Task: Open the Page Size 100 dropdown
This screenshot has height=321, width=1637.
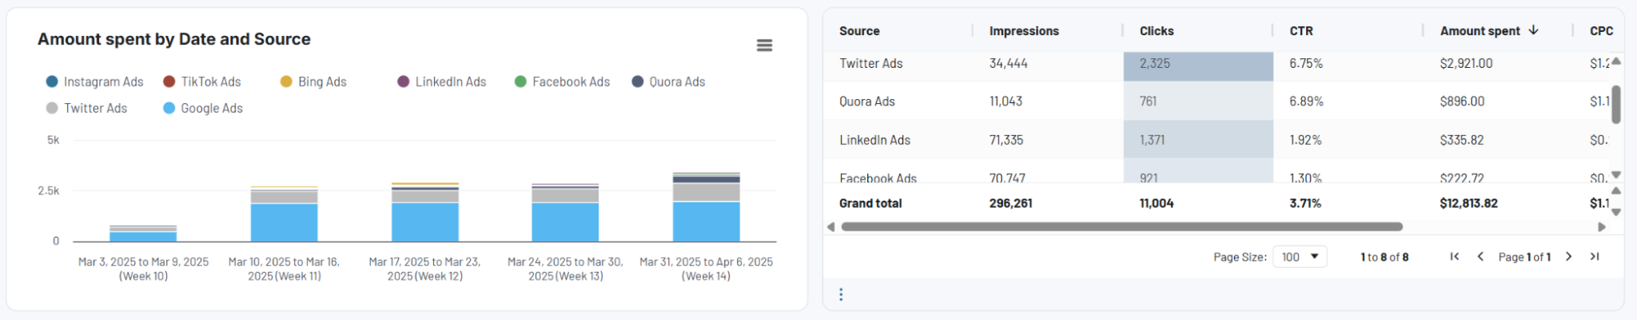Action: click(1300, 257)
